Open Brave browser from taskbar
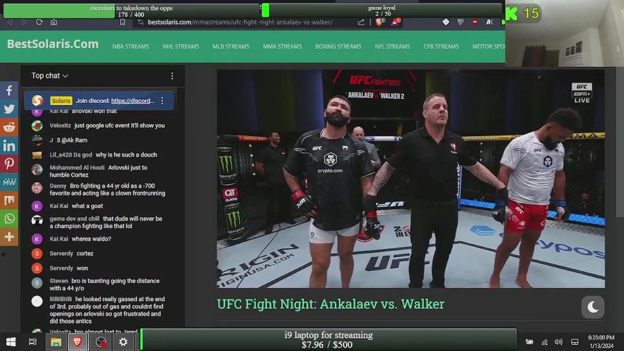This screenshot has width=624, height=351. [x=77, y=342]
